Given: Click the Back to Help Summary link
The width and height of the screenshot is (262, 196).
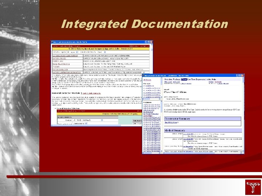Looking at the screenshot, I should point(92,93).
